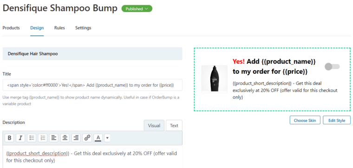Go to the Settings tab

point(83,28)
